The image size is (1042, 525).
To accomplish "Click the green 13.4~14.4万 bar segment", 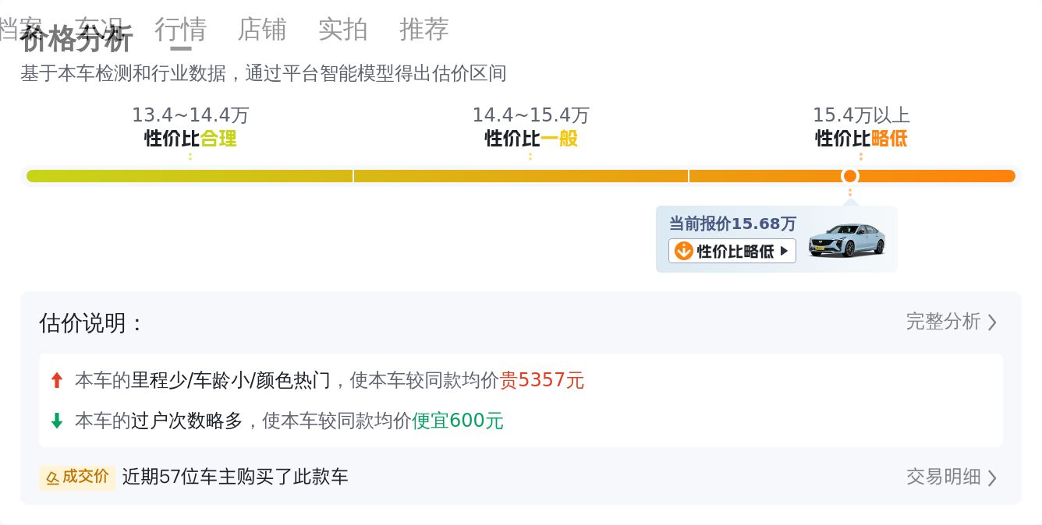I will point(190,176).
